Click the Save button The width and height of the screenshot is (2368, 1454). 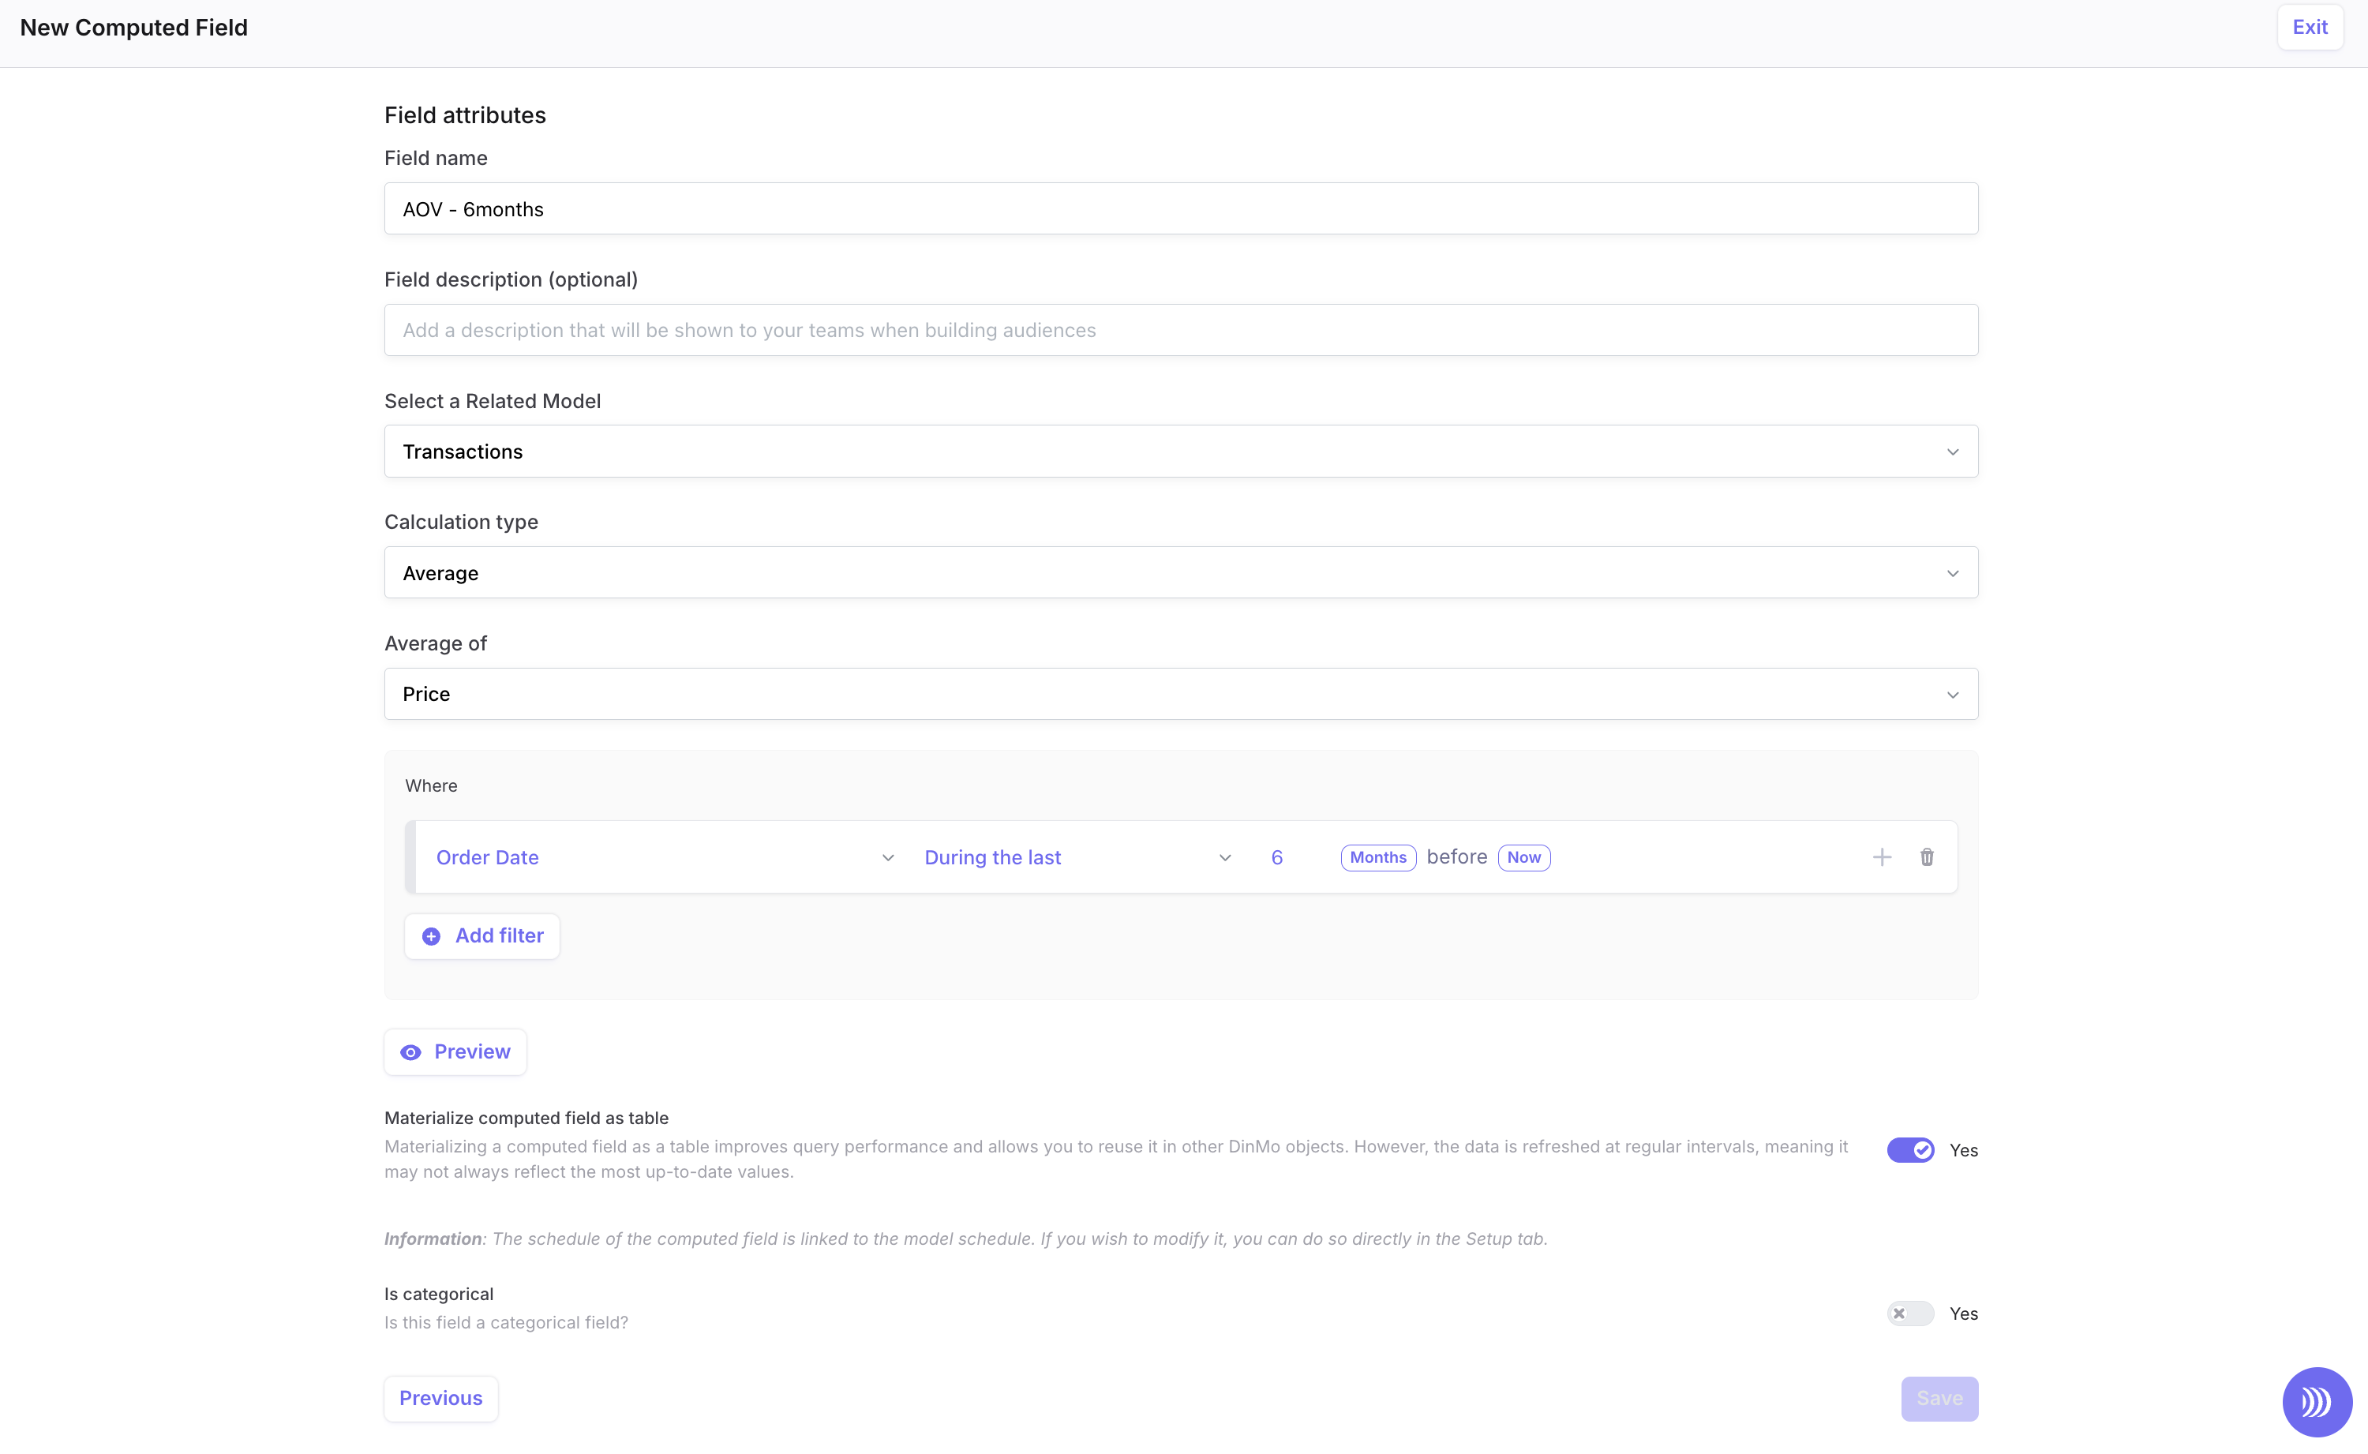[x=1939, y=1398]
